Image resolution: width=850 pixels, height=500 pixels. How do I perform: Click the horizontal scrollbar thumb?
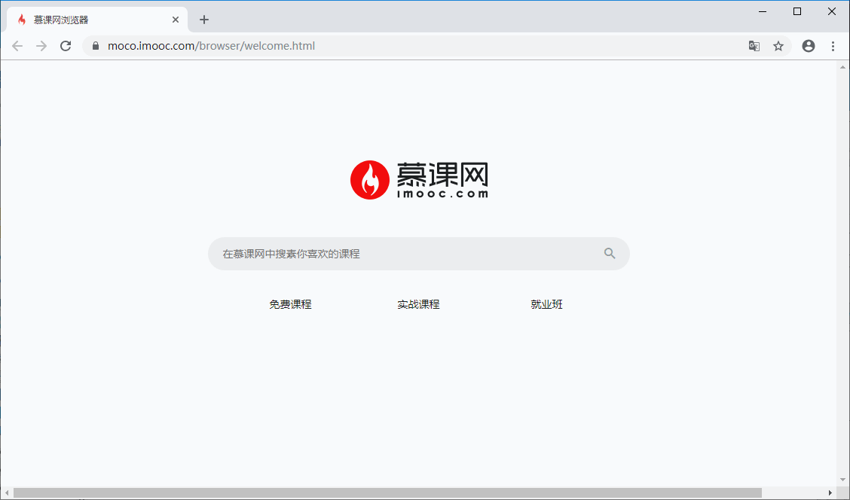click(387, 493)
